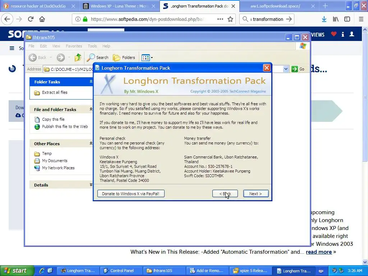
Task: Click the Back button in installer
Action: coord(225,194)
